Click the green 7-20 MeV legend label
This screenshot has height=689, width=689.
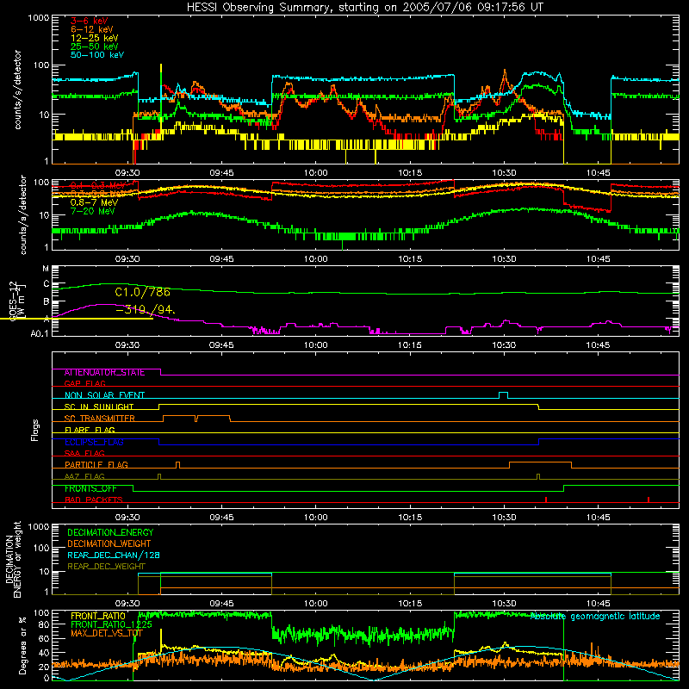click(93, 211)
